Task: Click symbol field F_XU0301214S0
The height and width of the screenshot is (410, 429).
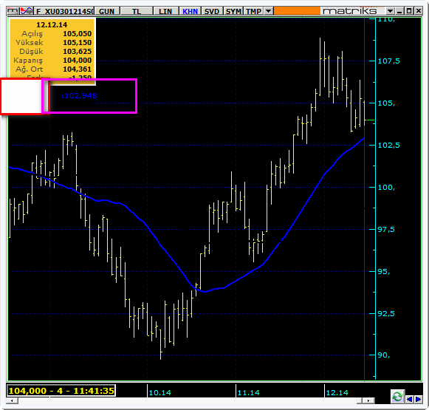Action: [x=64, y=11]
